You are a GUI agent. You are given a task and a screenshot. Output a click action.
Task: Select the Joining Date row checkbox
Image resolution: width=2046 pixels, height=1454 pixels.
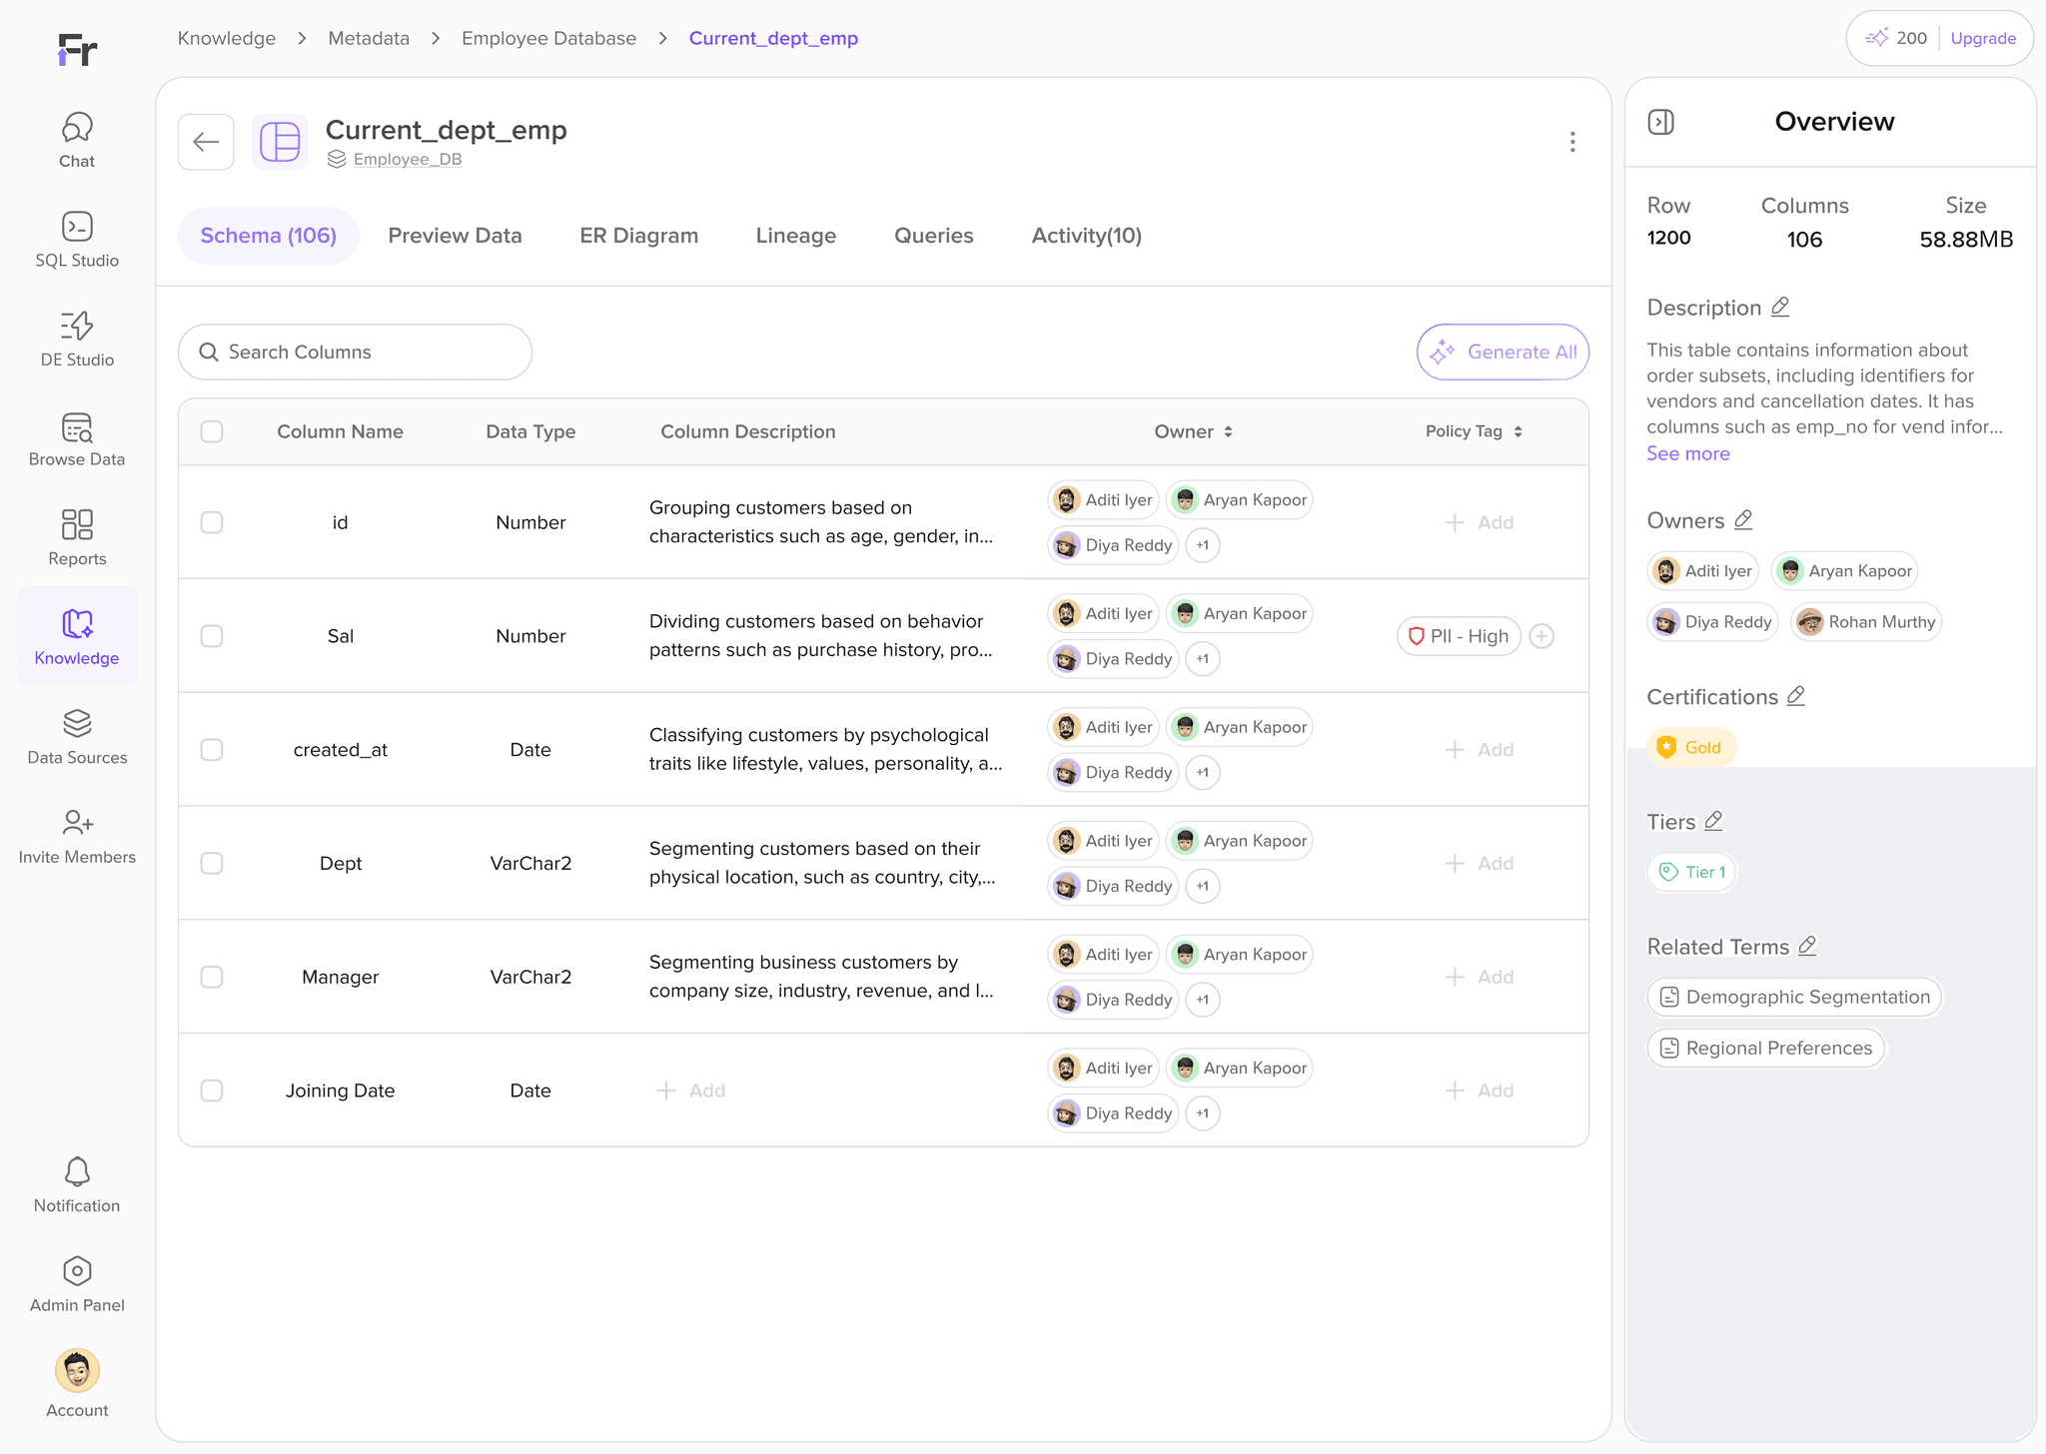click(x=212, y=1090)
